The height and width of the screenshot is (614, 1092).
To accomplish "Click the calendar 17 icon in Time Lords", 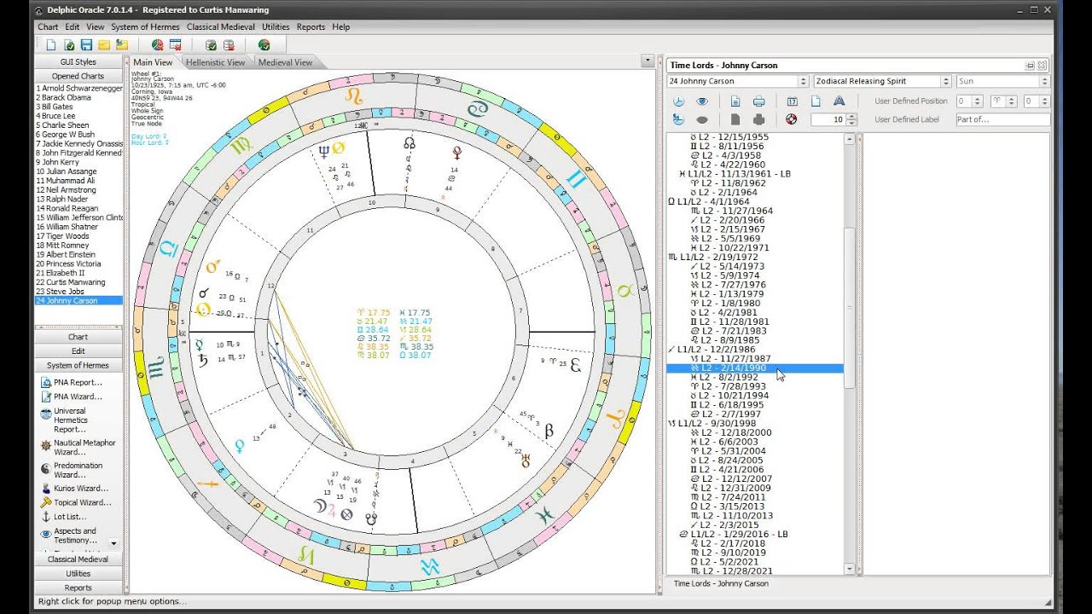I will coord(792,101).
